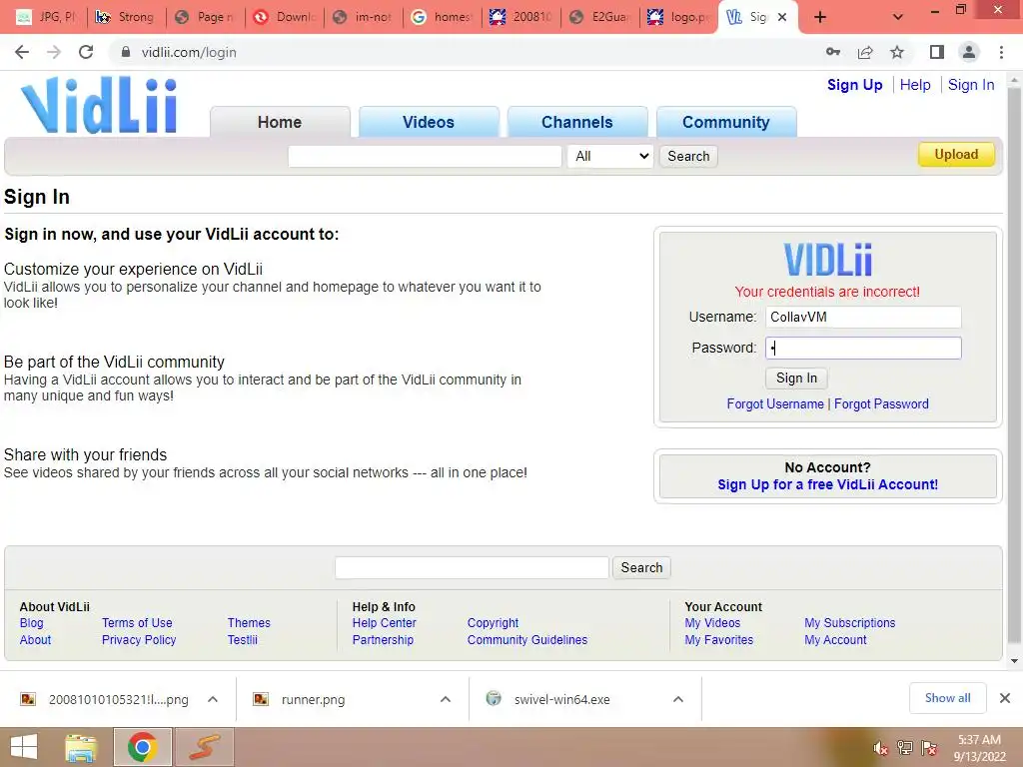This screenshot has width=1023, height=767.
Task: Open the swivel-win64.exe download
Action: tap(561, 699)
